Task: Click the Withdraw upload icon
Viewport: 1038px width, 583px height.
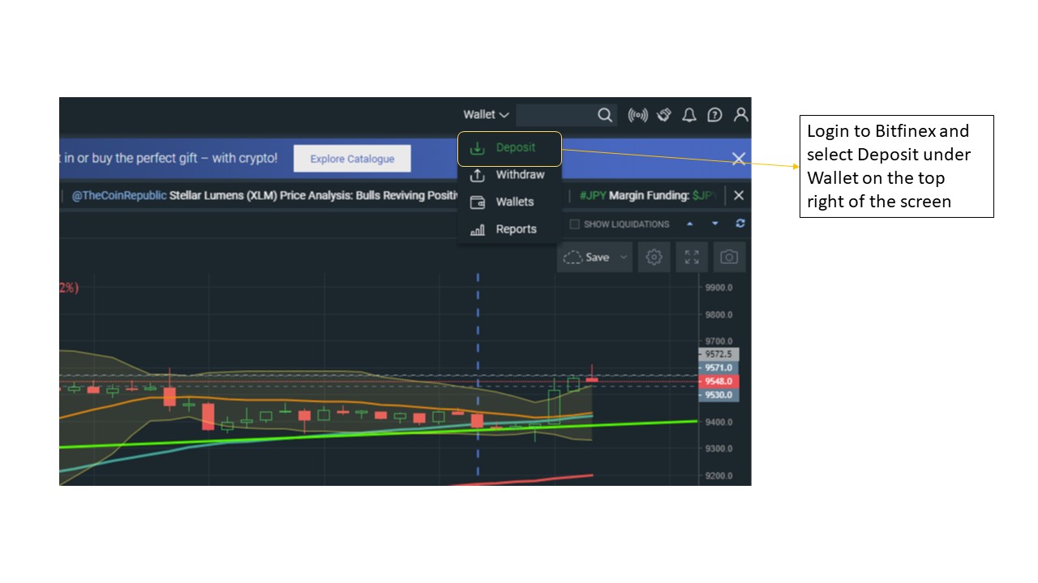Action: pyautogui.click(x=478, y=175)
